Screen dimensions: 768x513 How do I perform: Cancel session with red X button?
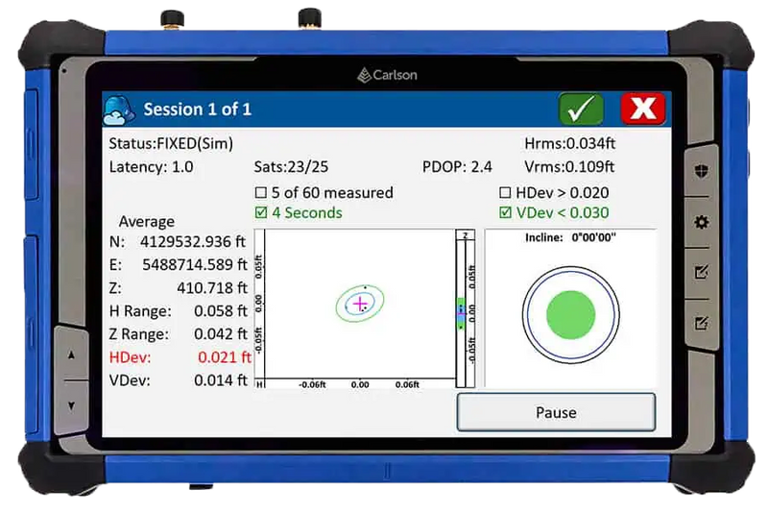pos(643,109)
